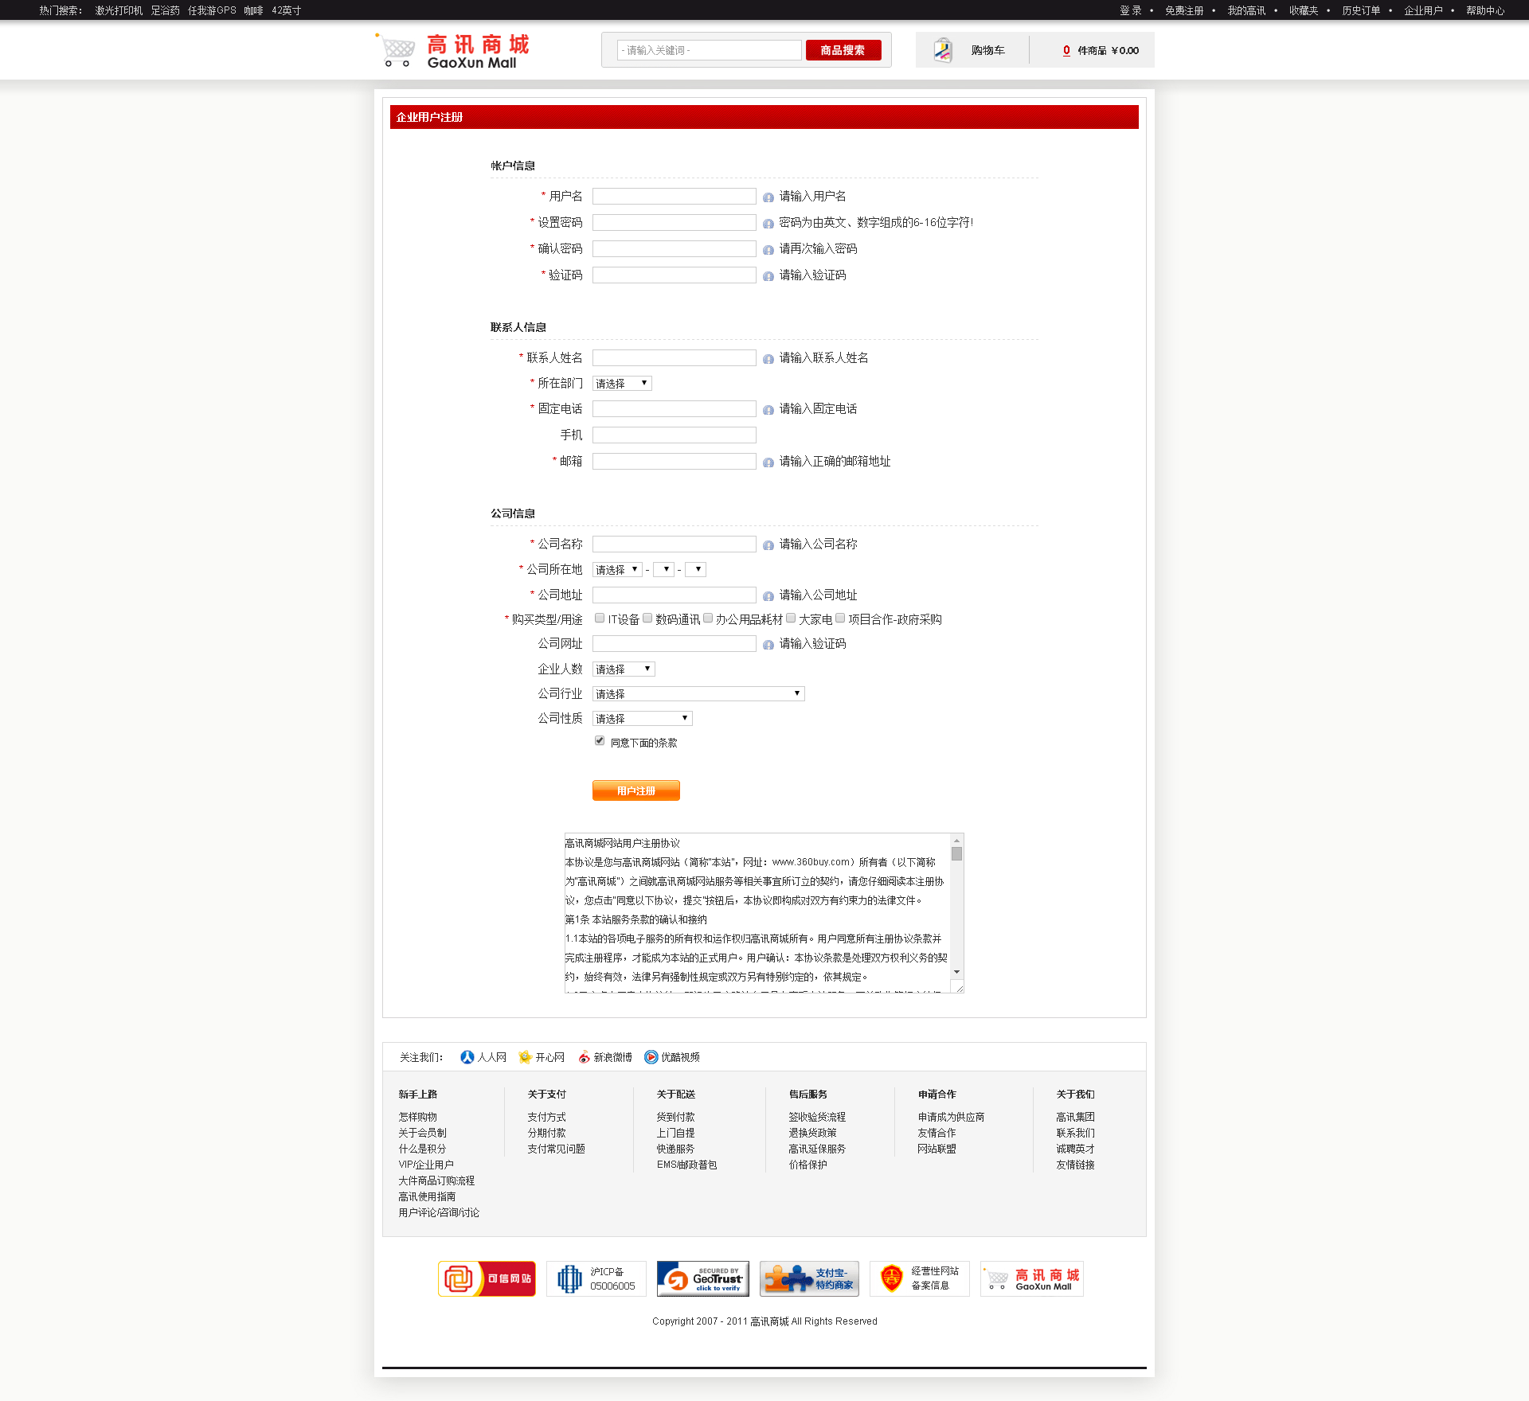
Task: Open the Youku video icon
Action: coord(651,1057)
